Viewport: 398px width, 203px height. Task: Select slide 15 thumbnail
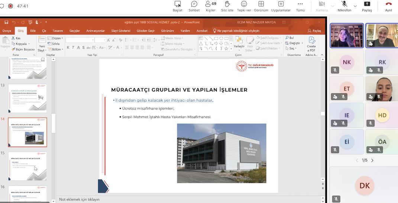27,166
